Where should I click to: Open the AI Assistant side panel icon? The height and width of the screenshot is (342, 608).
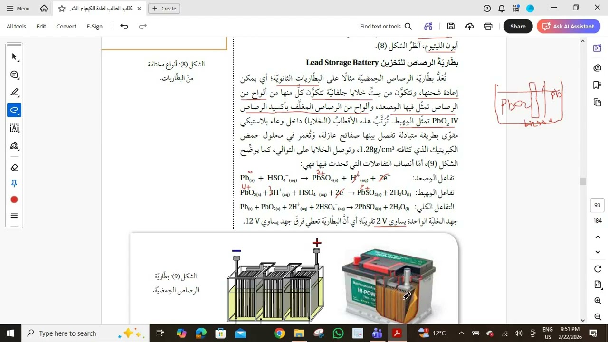coord(598,48)
